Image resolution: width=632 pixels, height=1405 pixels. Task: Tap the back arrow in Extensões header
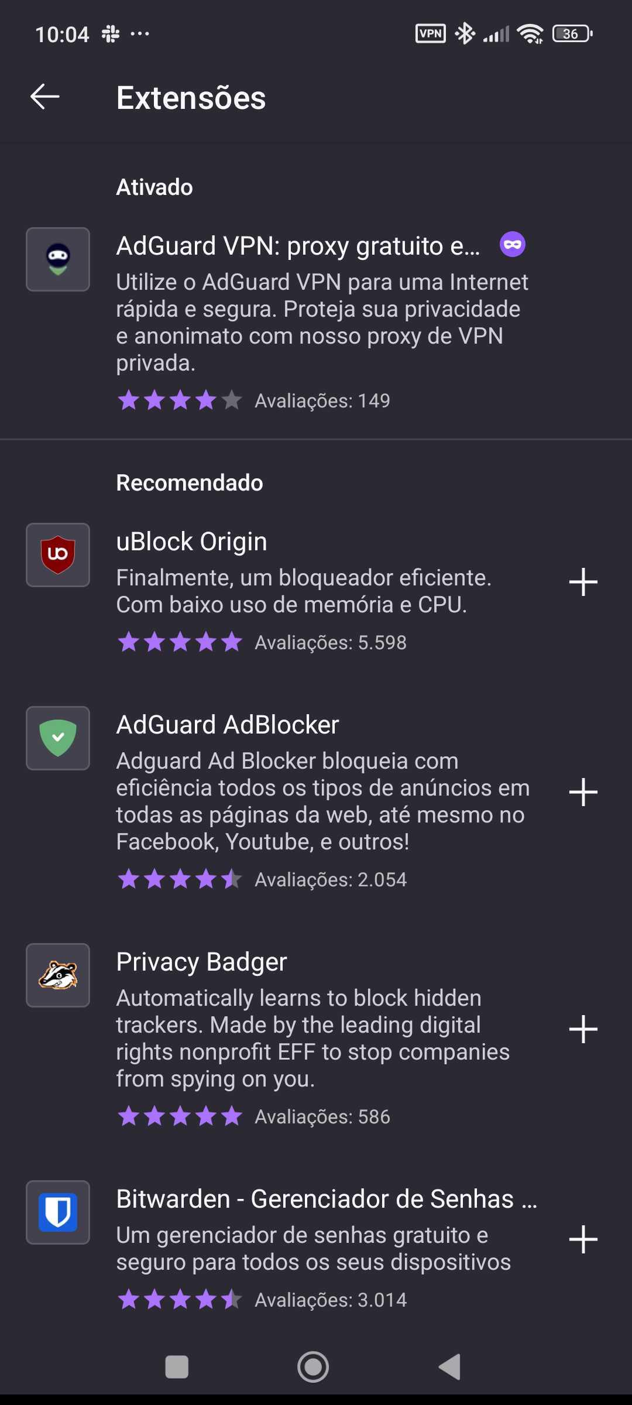click(x=45, y=97)
